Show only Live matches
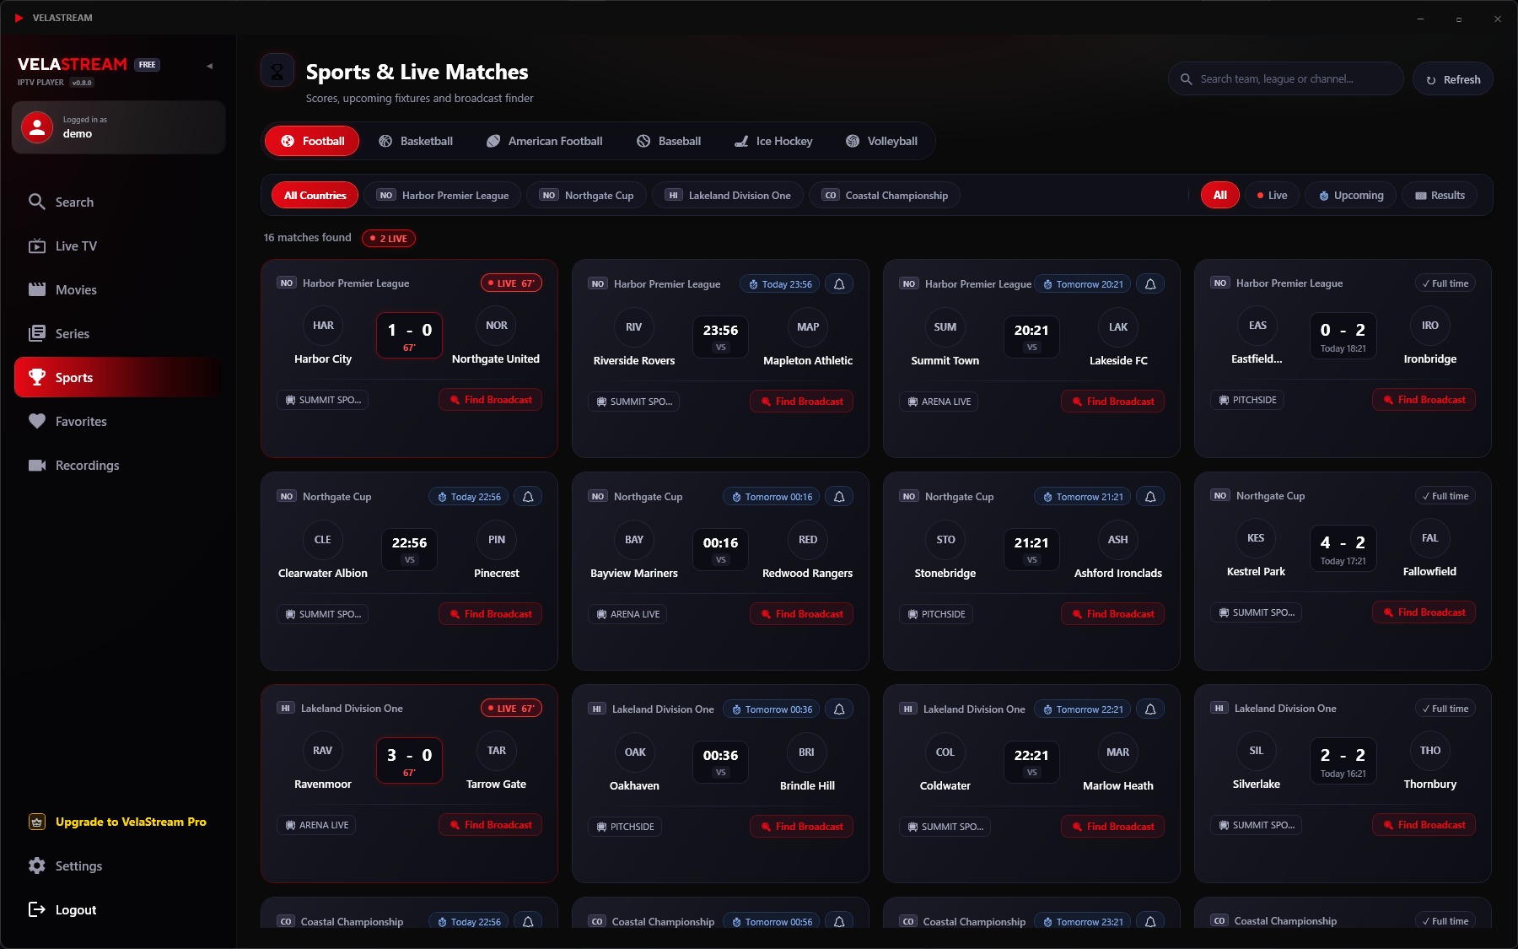The image size is (1518, 949). (x=1272, y=195)
